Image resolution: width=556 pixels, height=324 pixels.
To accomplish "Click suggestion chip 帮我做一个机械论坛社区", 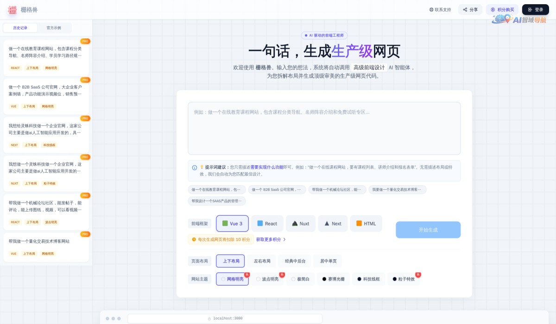I will [x=337, y=189].
